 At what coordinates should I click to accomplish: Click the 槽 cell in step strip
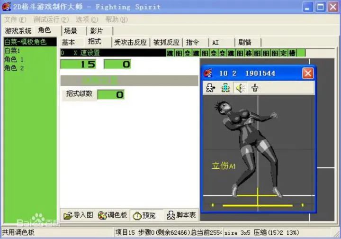(293, 53)
